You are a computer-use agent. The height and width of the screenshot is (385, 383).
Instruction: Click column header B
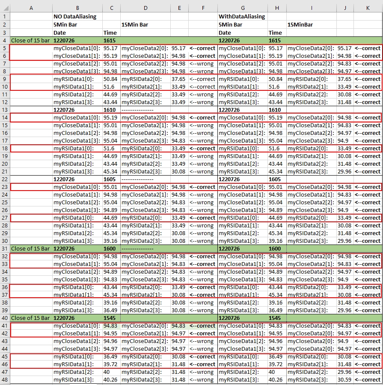[77, 8]
